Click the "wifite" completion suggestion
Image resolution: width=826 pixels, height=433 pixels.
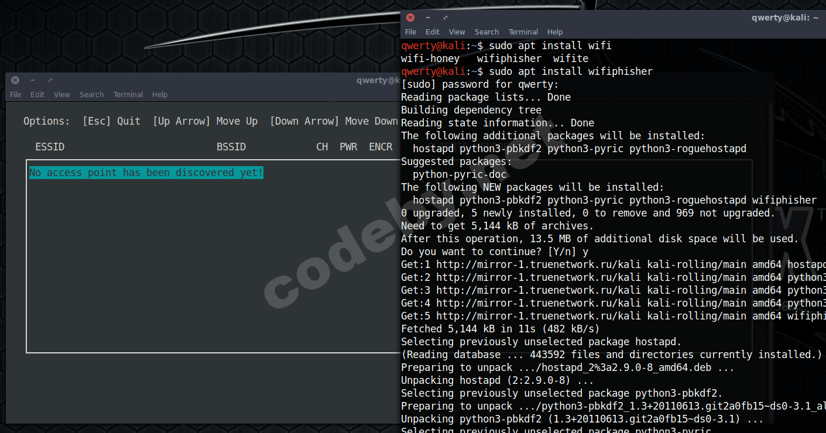[x=571, y=59]
